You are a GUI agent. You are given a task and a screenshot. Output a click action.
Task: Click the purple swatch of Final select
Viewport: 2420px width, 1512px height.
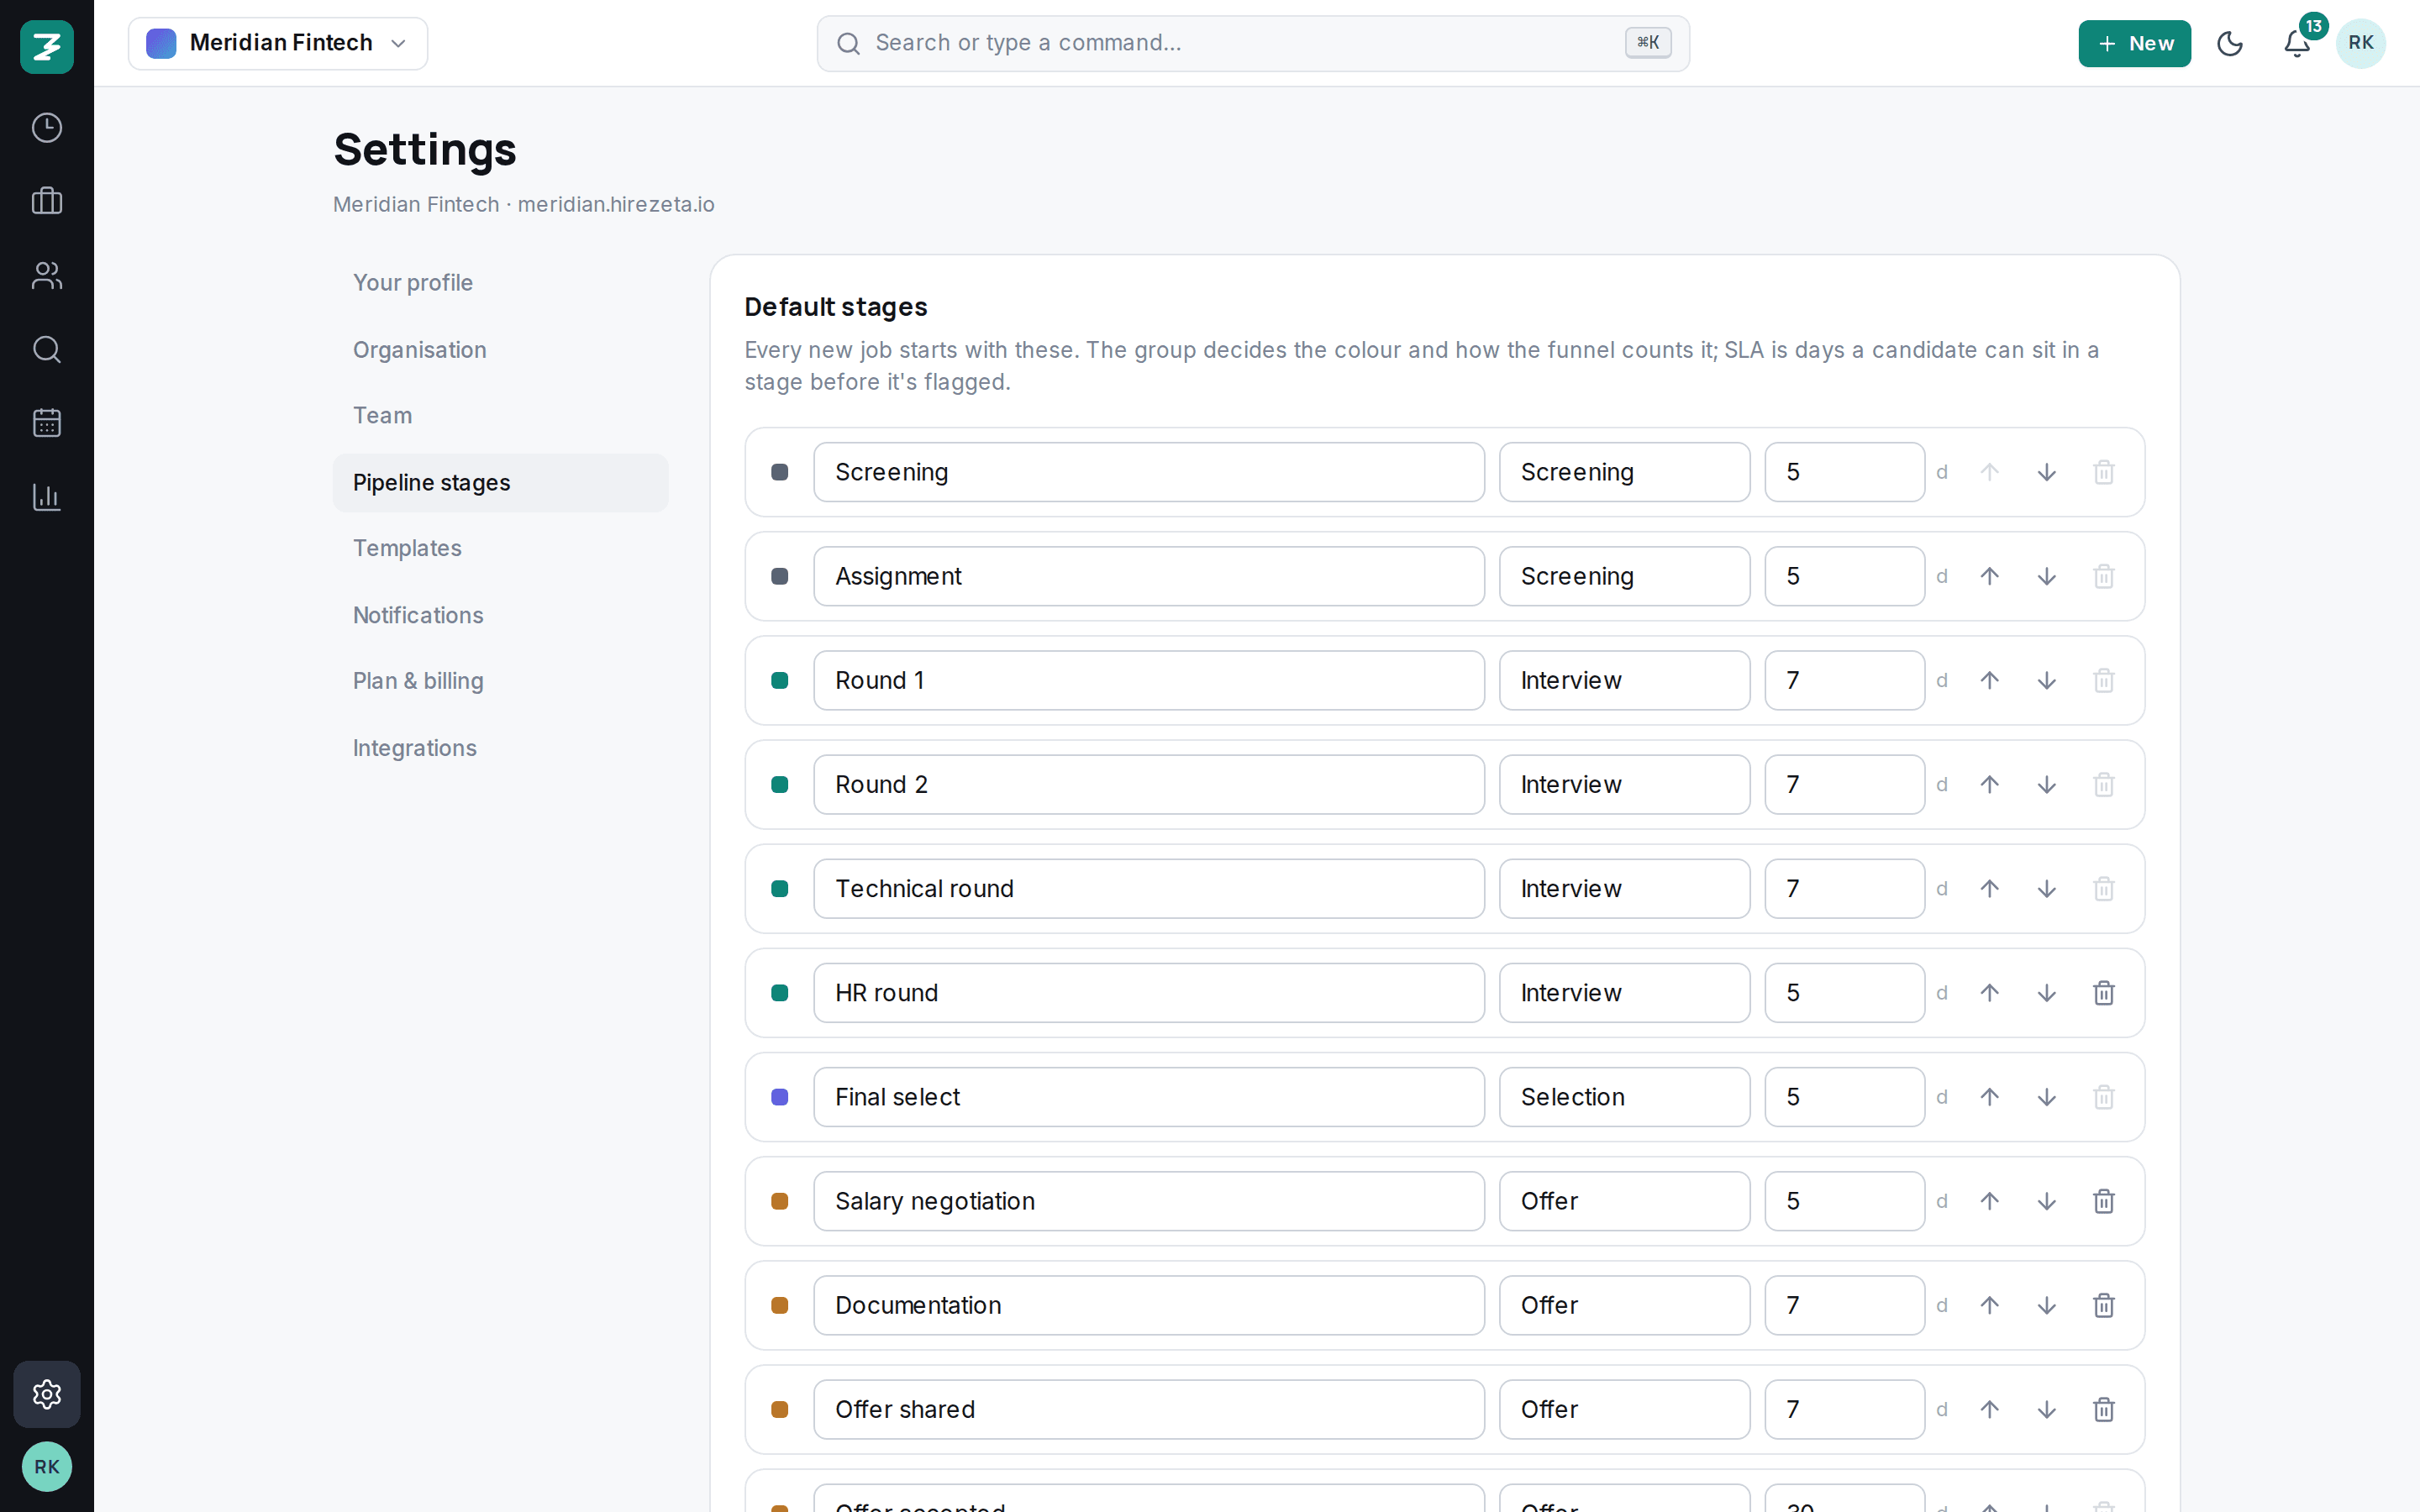780,1097
